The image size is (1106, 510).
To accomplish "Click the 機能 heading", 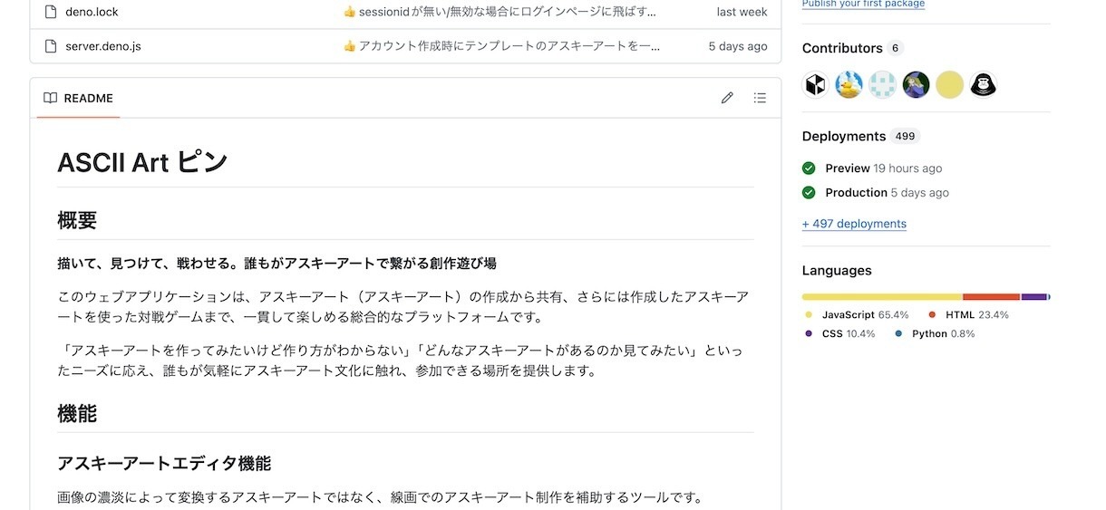I will 77,414.
